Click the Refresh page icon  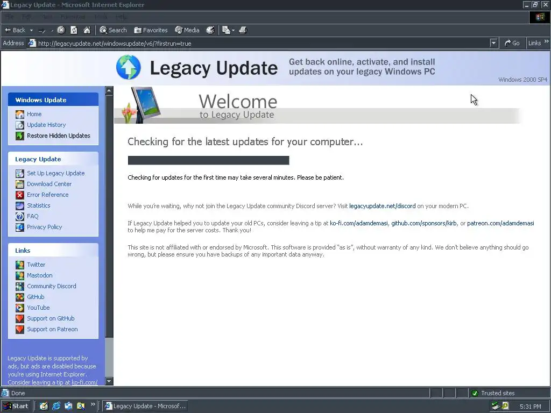(74, 30)
